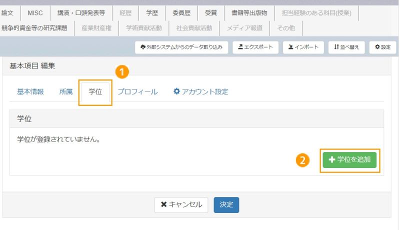Open the 担当経験のある科目(授業) tab
This screenshot has height=230, width=400.
tap(316, 13)
